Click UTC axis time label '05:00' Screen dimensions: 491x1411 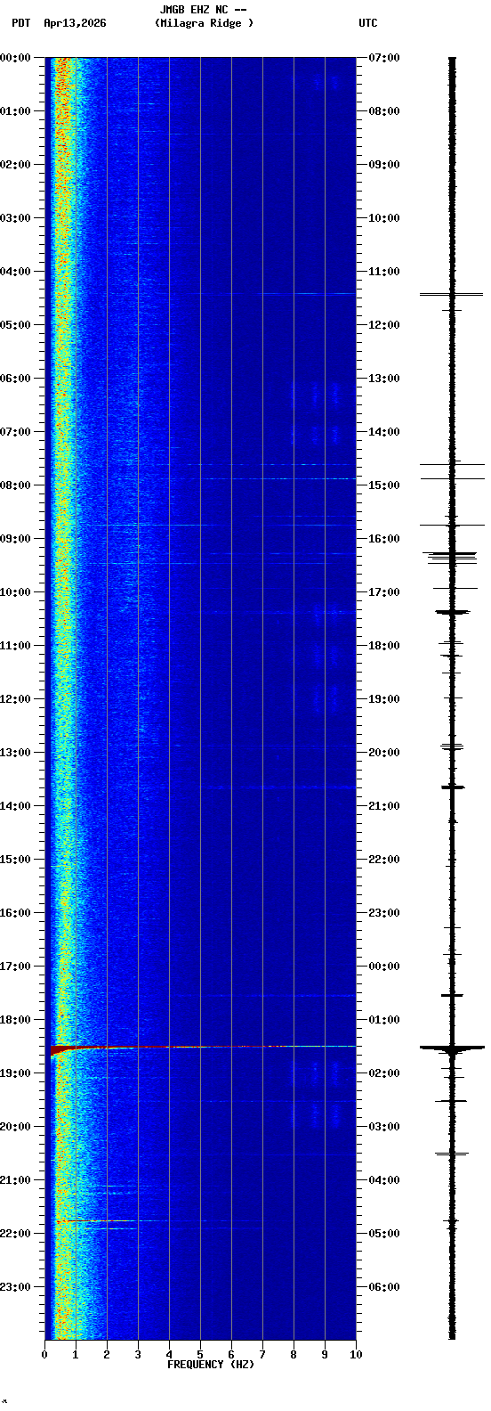click(x=383, y=1234)
